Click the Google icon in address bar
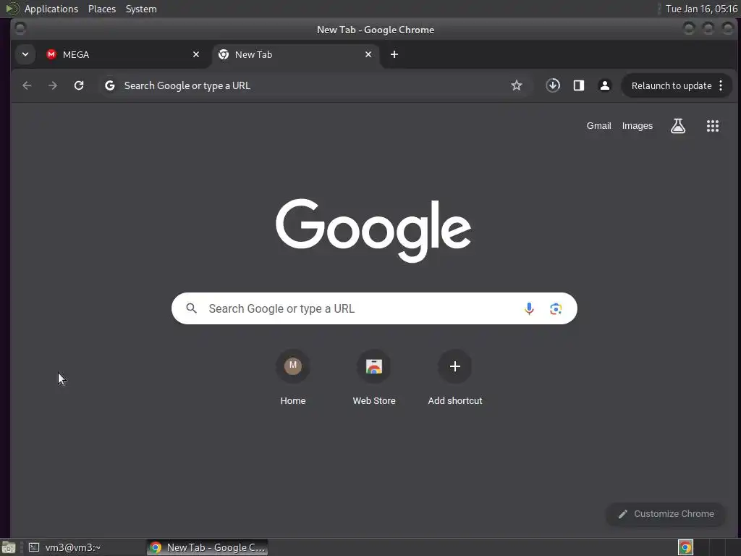Viewport: 741px width, 556px height. coord(110,85)
